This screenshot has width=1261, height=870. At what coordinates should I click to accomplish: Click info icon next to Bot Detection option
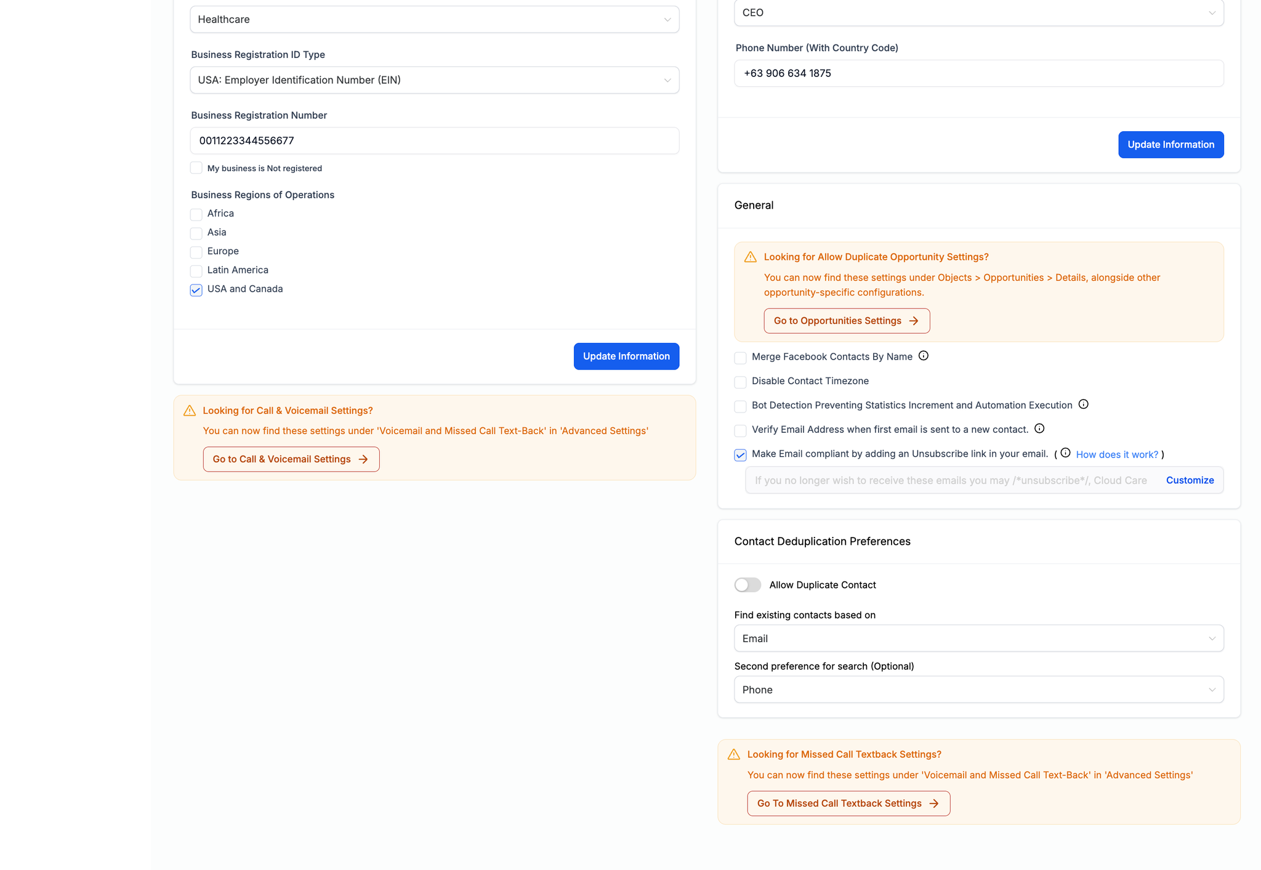tap(1083, 405)
